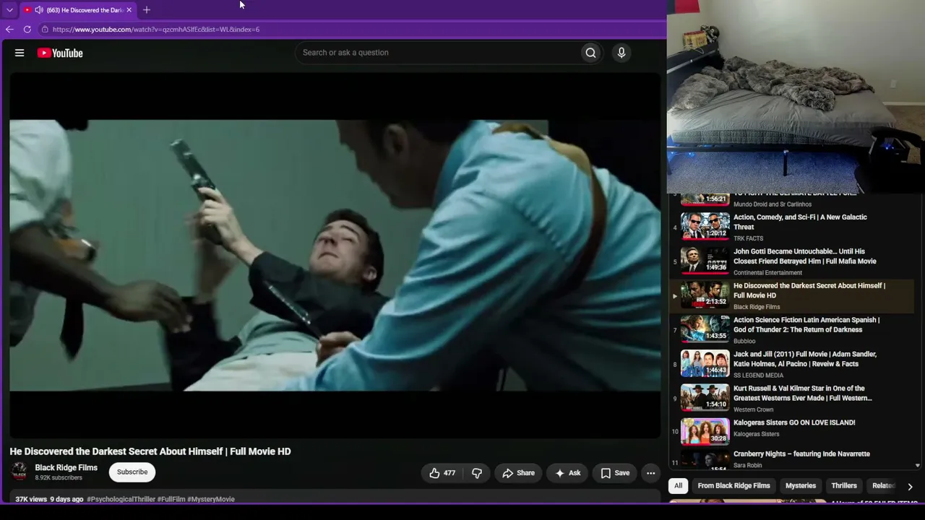This screenshot has height=520, width=925.
Task: Open the YouTube guide hamburger menu
Action: [20, 53]
